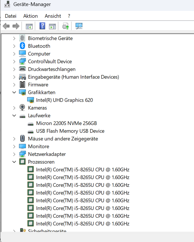194x242 pixels.
Task: Expand the Netzwerkadapter node chevron
Action: [x=14, y=154]
